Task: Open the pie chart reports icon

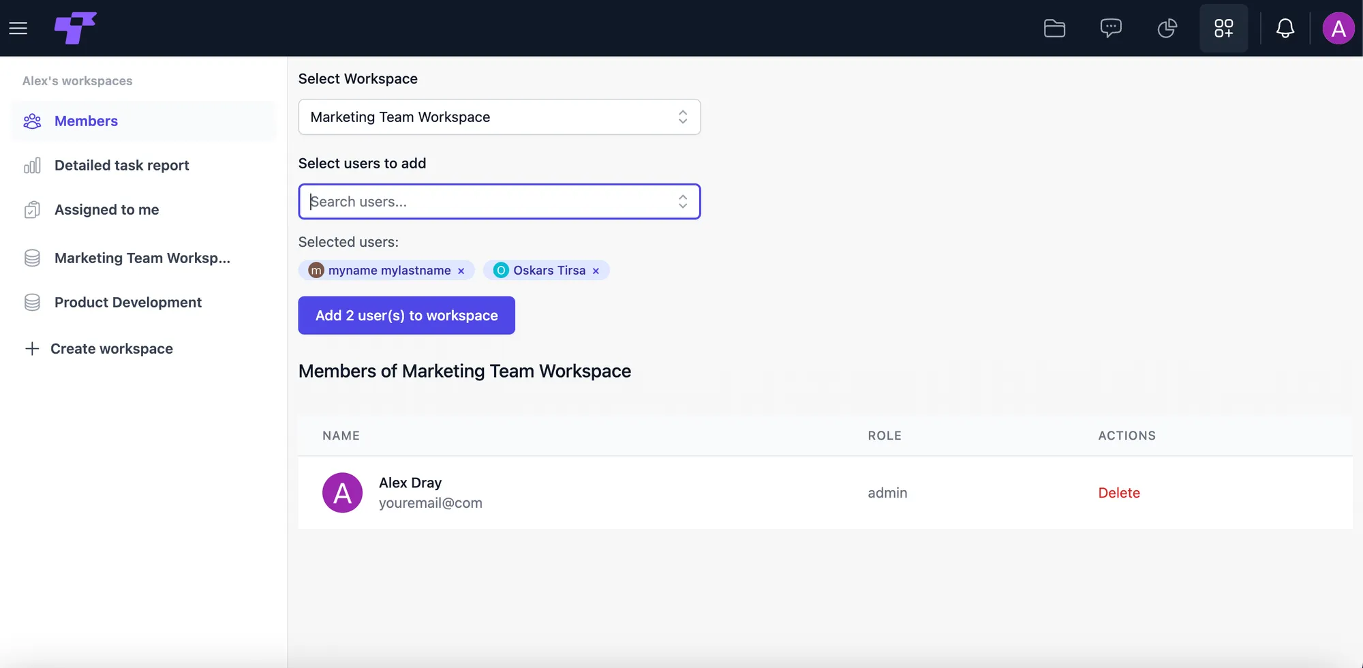Action: (1167, 28)
